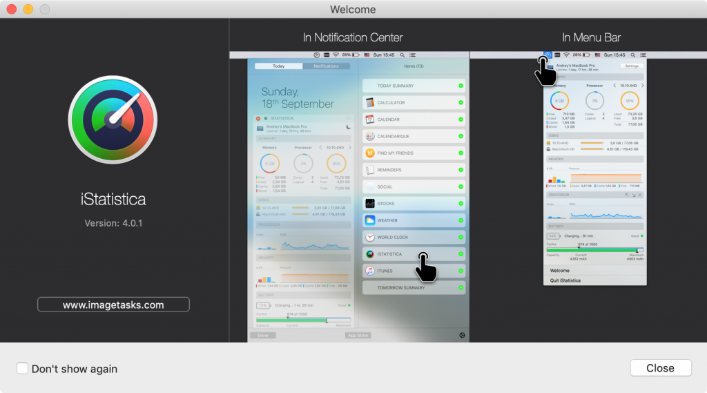The width and height of the screenshot is (707, 393).
Task: Click the Done button in the Notification Center preview
Action: [x=263, y=335]
